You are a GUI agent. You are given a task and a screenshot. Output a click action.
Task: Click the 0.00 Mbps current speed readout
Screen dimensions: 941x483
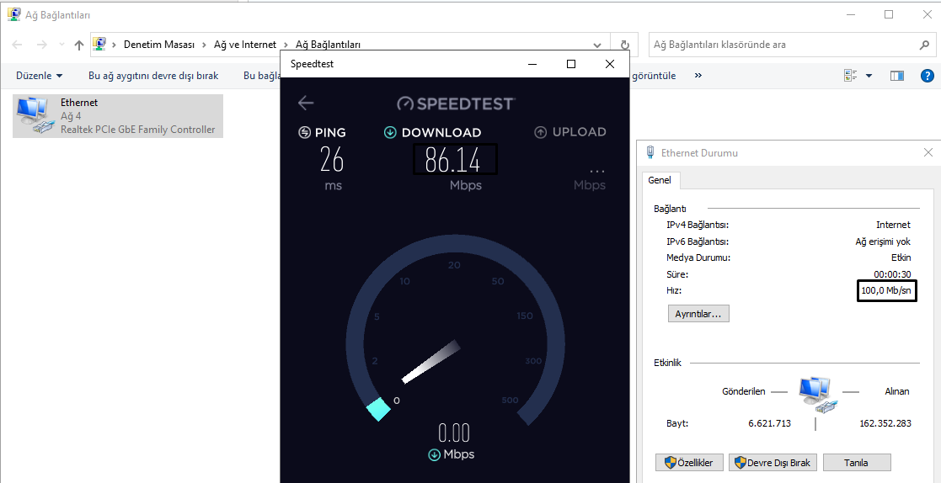(454, 433)
